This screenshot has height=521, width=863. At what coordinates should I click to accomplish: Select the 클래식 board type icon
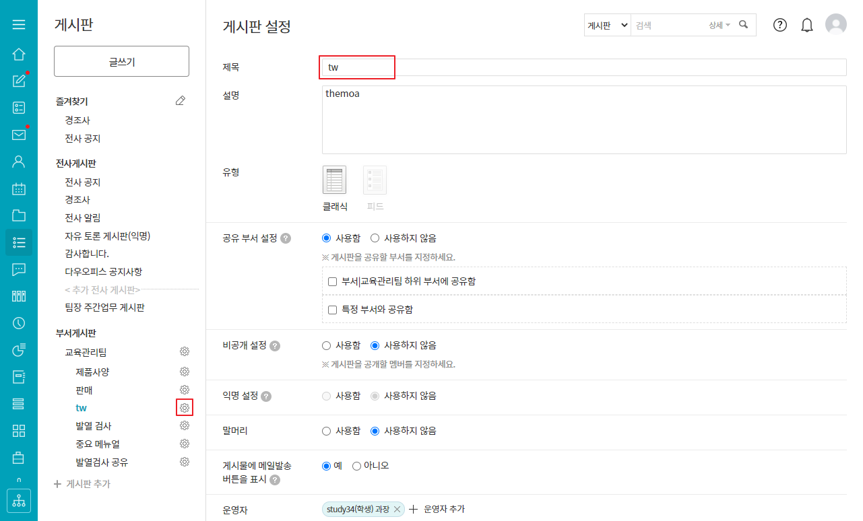[x=334, y=180]
